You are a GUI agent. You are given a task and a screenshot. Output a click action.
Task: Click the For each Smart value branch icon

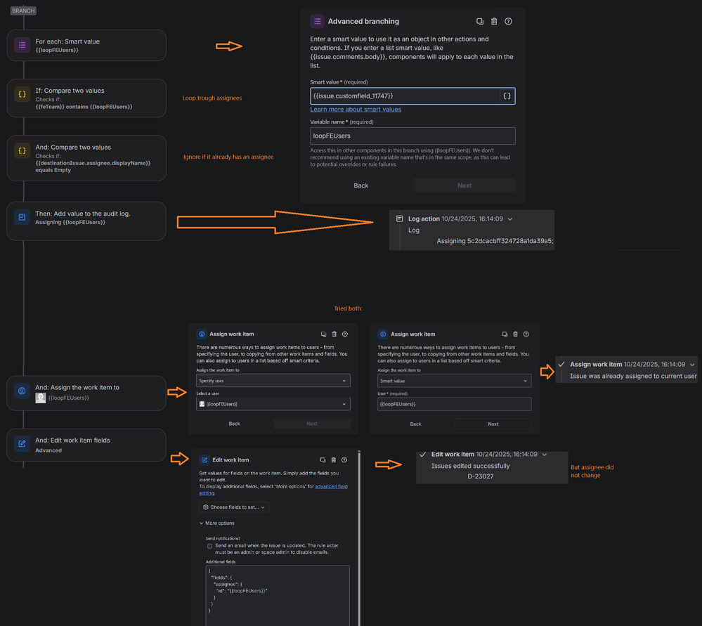tap(22, 45)
